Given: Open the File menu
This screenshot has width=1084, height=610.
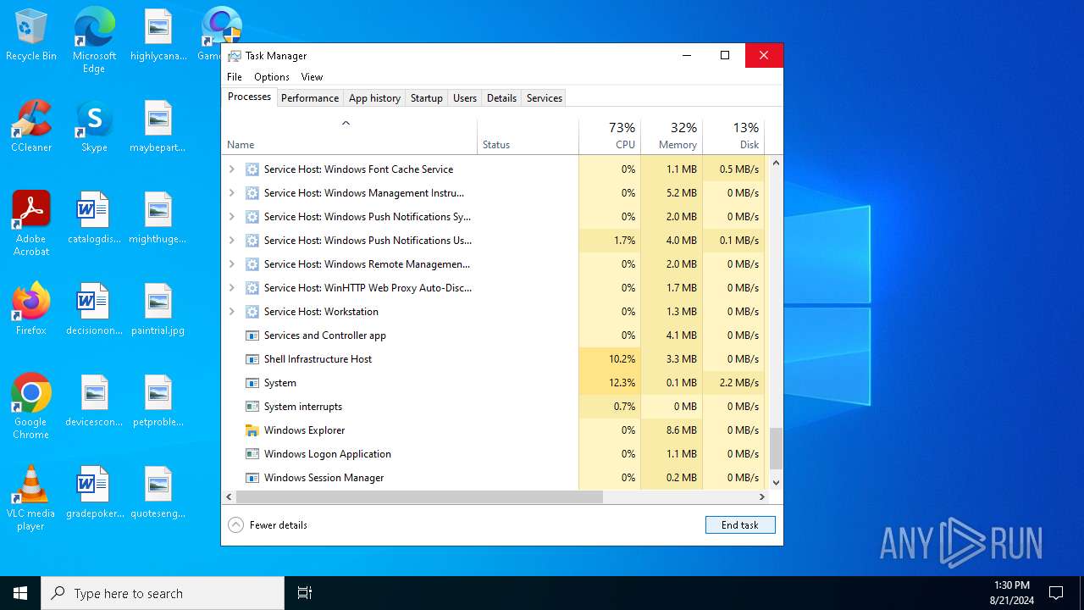Looking at the screenshot, I should pos(235,77).
